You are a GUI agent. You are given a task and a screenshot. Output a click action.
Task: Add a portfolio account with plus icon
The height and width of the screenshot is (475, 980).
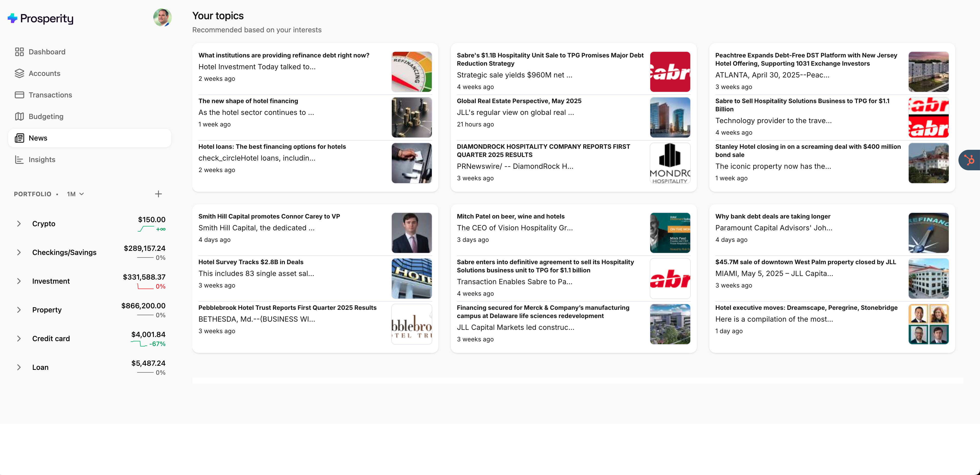point(158,194)
